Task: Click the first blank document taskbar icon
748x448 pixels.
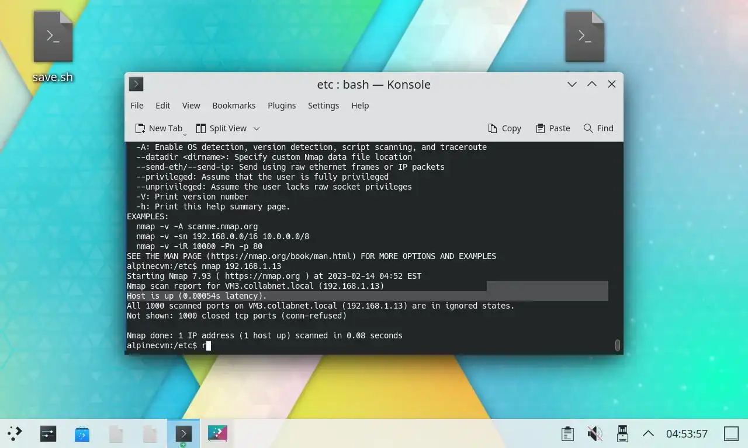Action: tap(116, 433)
